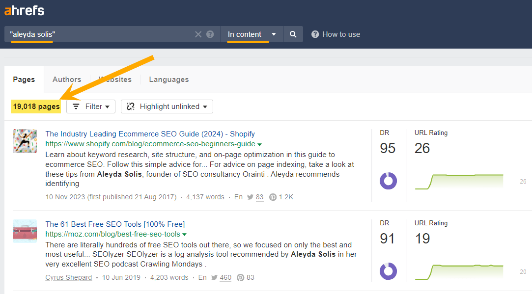
Task: Expand the Highlight unlinked dropdown
Action: (x=167, y=106)
